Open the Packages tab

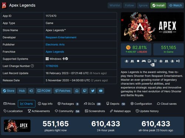pos(68,104)
